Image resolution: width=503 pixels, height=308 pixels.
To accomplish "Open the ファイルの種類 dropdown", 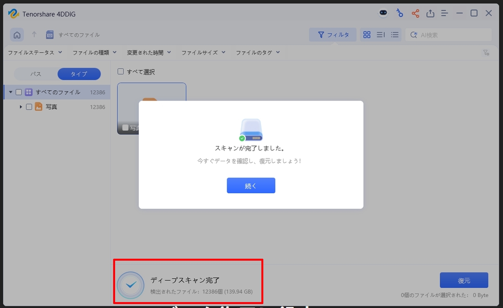I will (95, 52).
